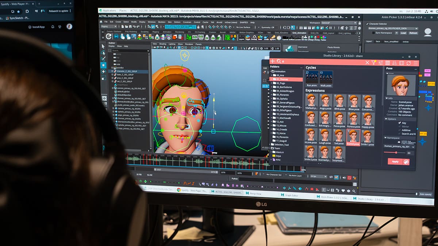
Task: Click the Load button in Anim Picker
Action: 403,33
